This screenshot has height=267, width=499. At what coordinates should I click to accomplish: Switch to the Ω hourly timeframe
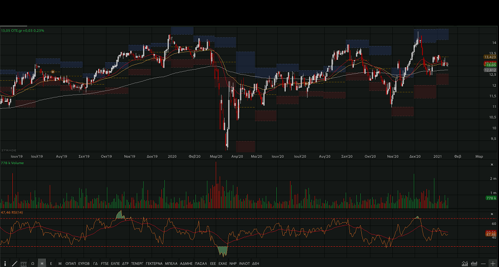point(33,264)
